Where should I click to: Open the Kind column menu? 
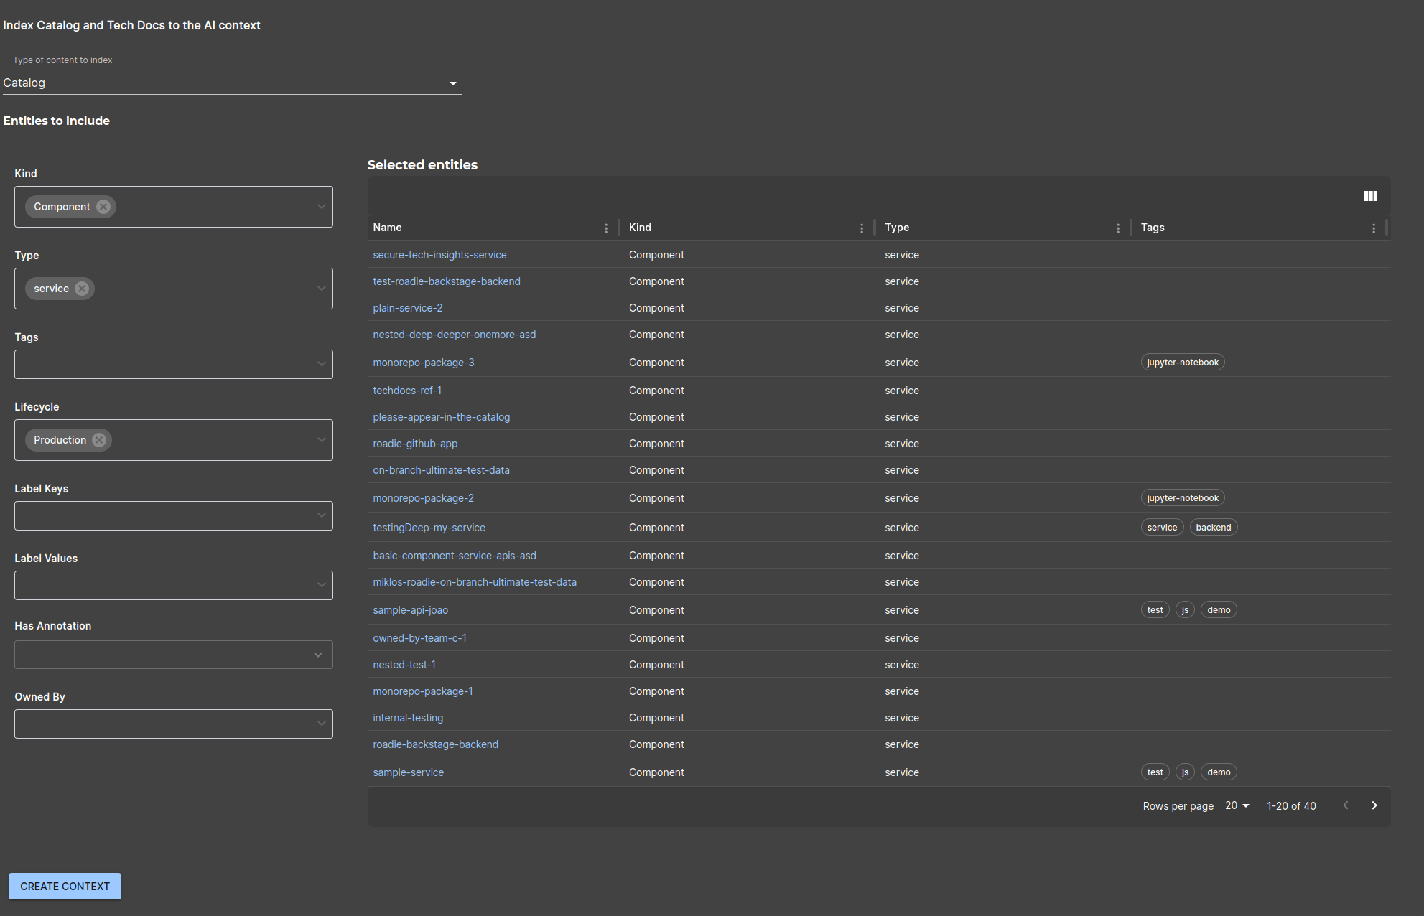tap(862, 228)
